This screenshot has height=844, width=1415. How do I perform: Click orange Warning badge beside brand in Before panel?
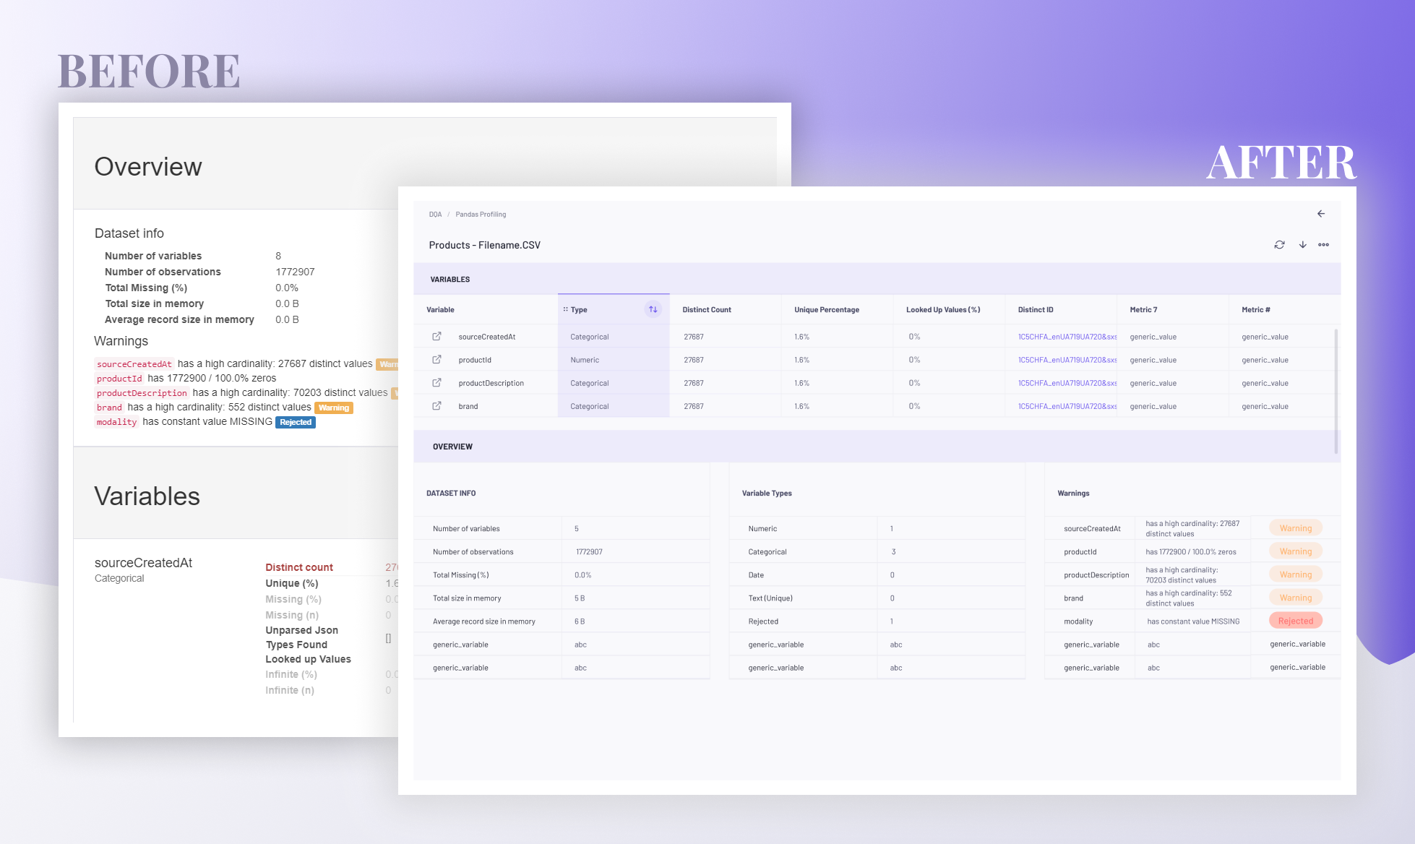(334, 408)
